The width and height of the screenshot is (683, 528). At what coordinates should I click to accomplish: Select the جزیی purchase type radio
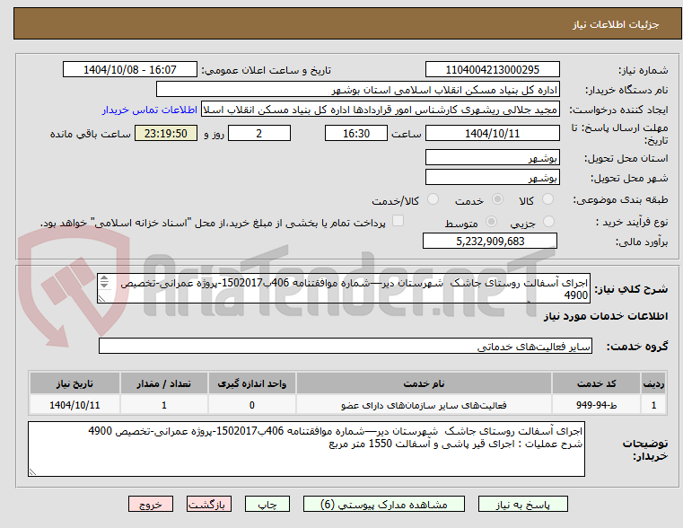tap(549, 222)
